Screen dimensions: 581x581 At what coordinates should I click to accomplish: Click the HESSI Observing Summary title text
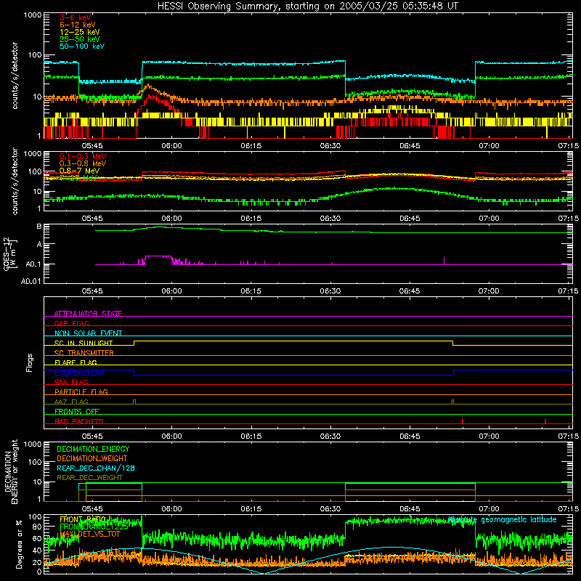[307, 7]
